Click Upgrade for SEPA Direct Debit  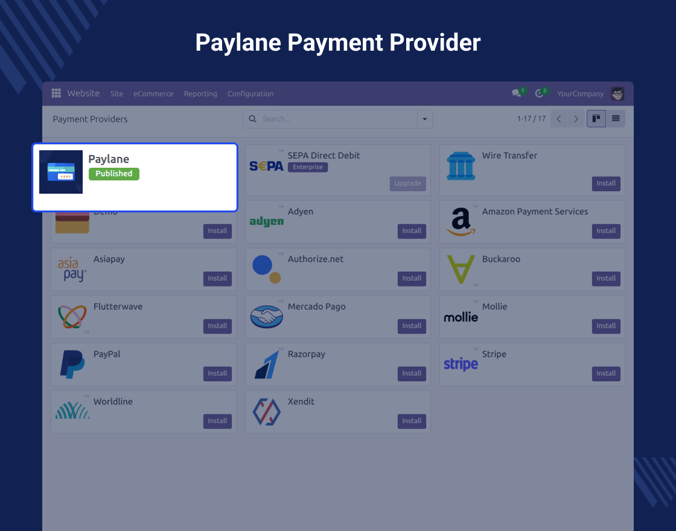click(x=408, y=183)
